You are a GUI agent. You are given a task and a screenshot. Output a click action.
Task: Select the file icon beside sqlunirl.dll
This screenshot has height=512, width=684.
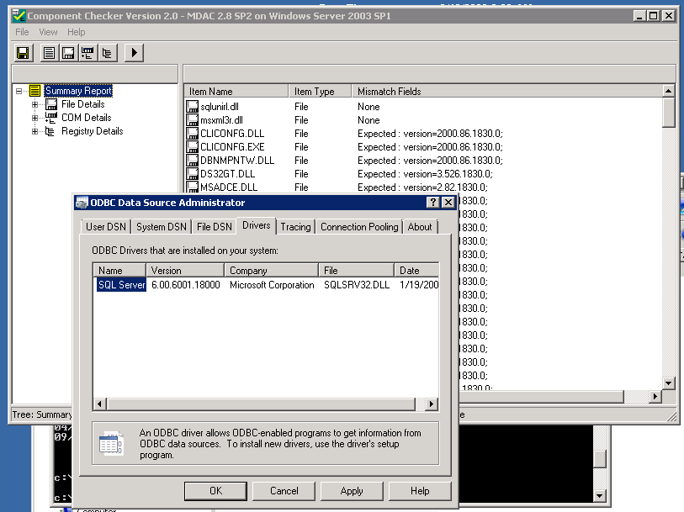point(192,107)
